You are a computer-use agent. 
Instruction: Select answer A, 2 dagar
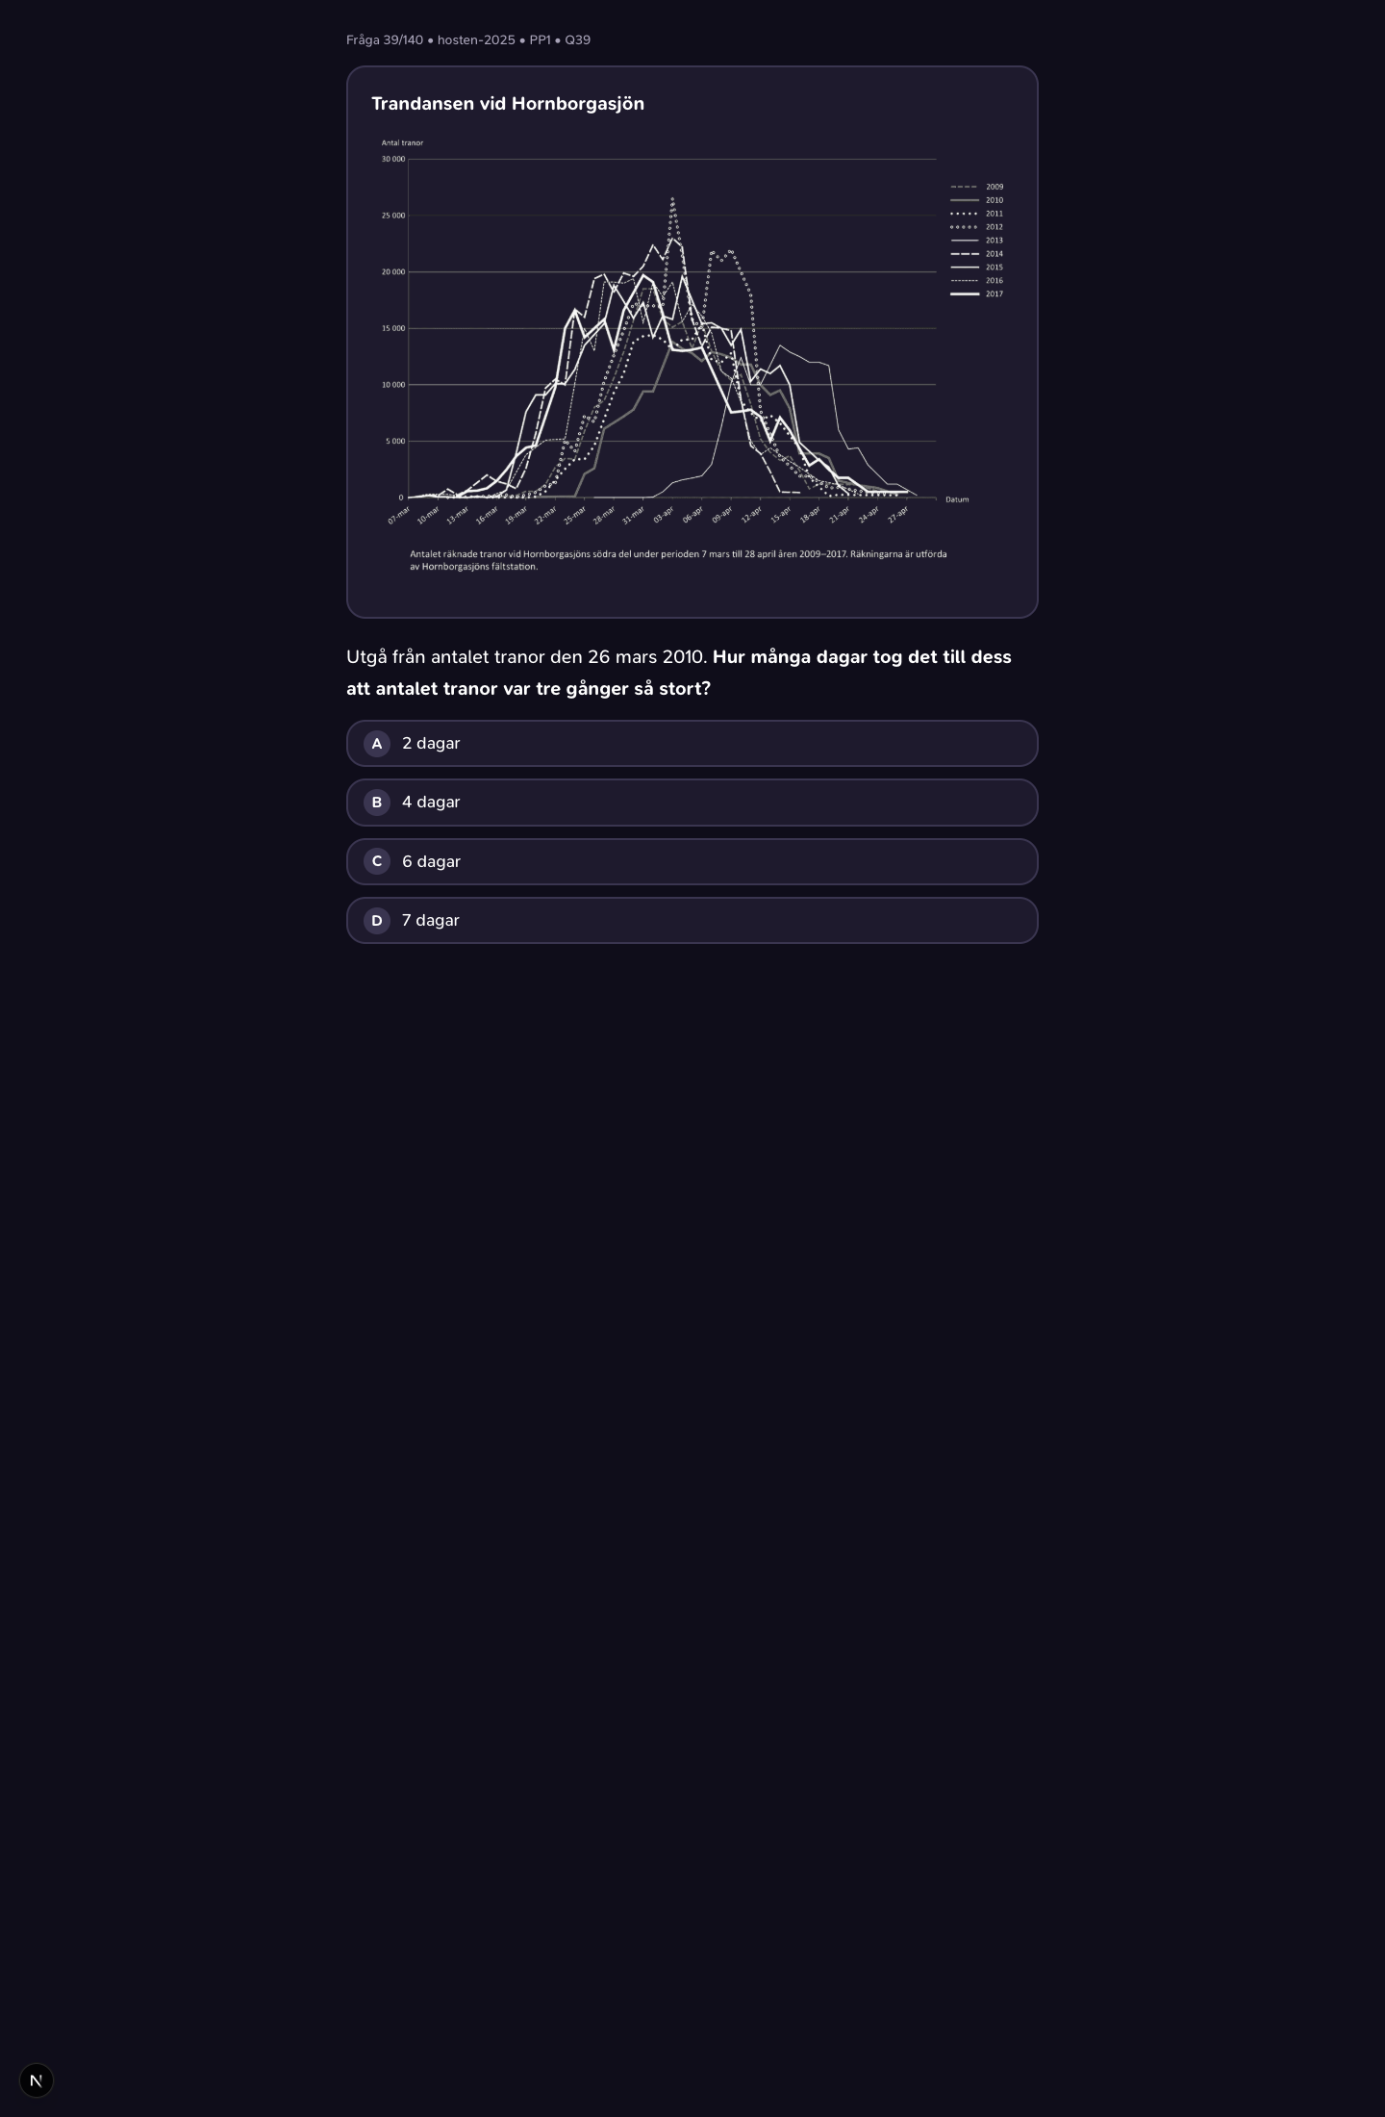692,744
